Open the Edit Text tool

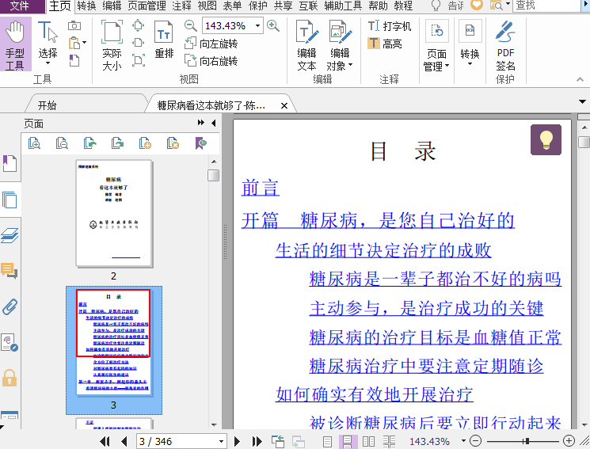[x=306, y=45]
